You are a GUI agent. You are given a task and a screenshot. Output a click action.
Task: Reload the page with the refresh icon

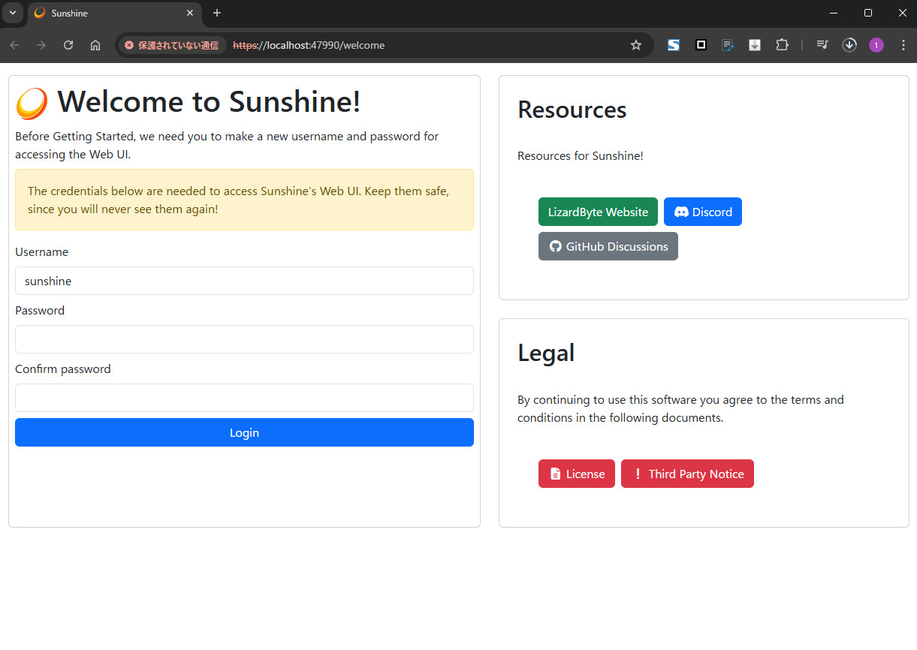68,45
